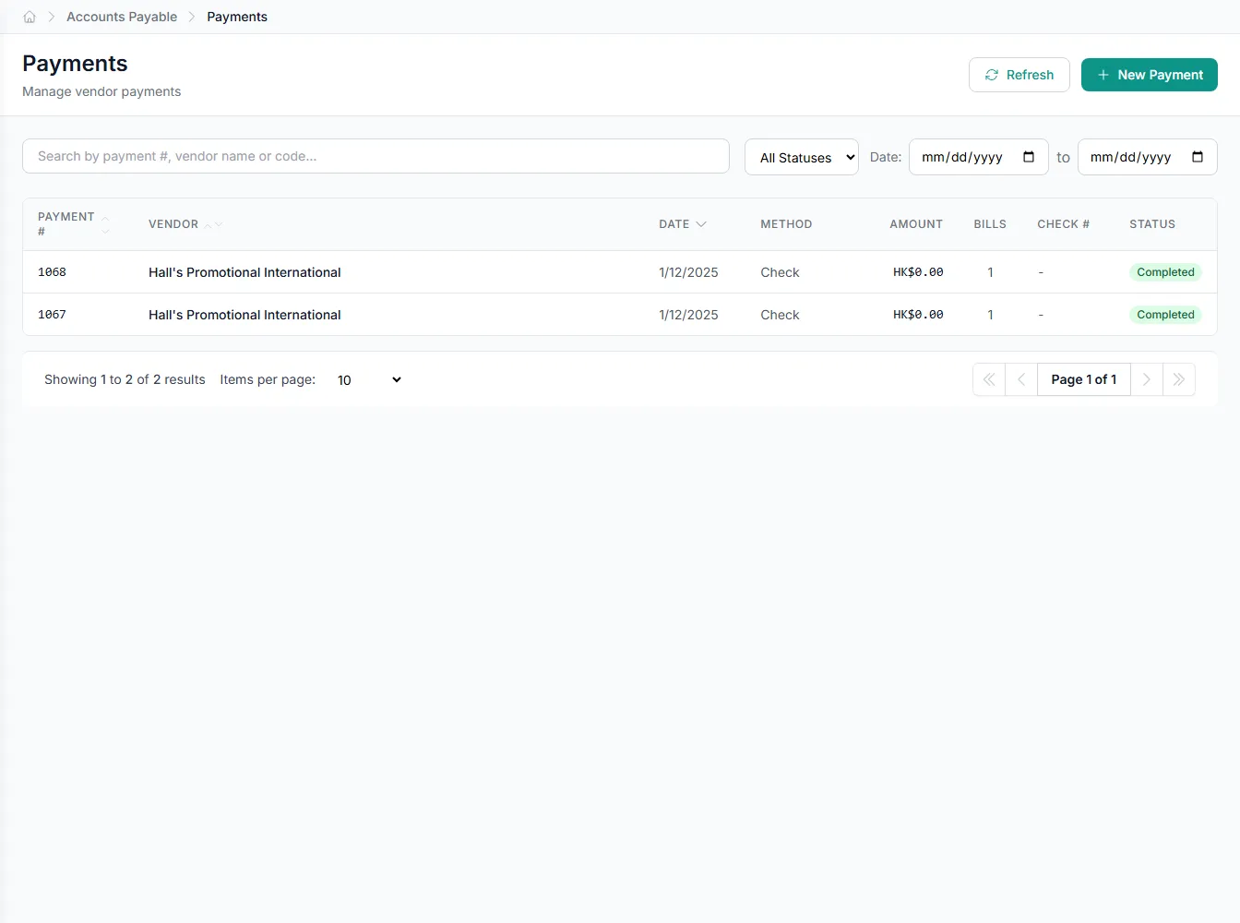Click Check method in row 1067
Viewport: 1240px width, 923px height.
(780, 315)
